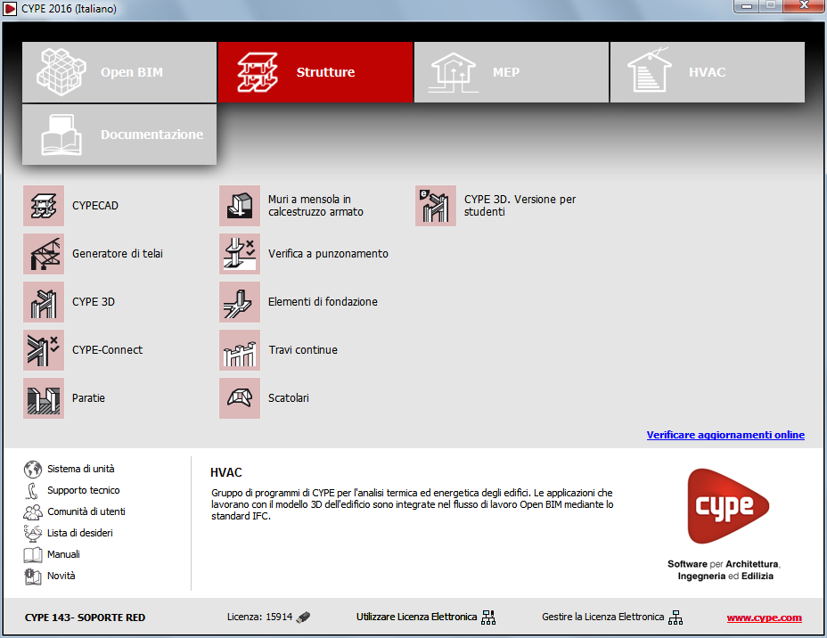Click the Comunità di utenti people icon
Image resolution: width=827 pixels, height=638 pixels.
(33, 512)
